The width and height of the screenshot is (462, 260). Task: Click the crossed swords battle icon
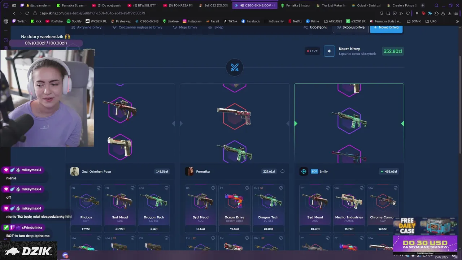pos(235,68)
